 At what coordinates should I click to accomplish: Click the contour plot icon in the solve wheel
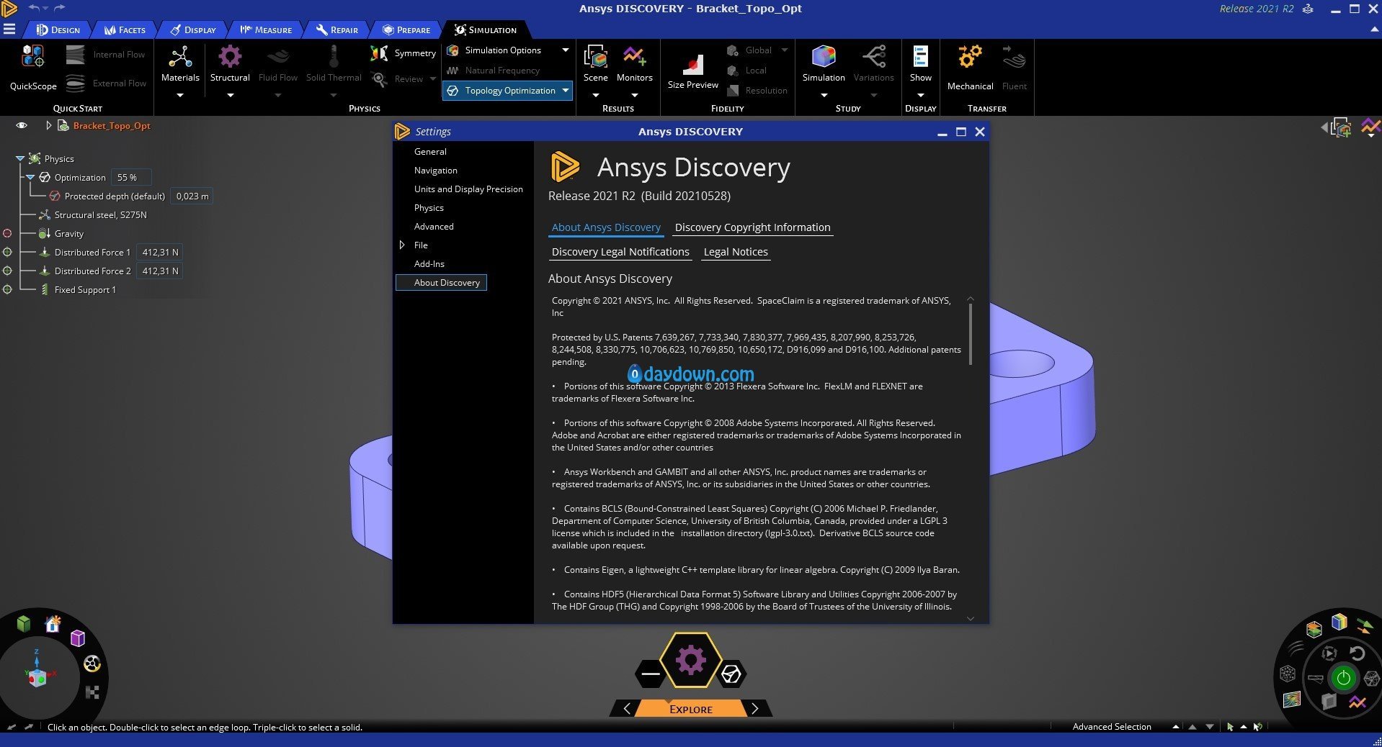point(1291,699)
